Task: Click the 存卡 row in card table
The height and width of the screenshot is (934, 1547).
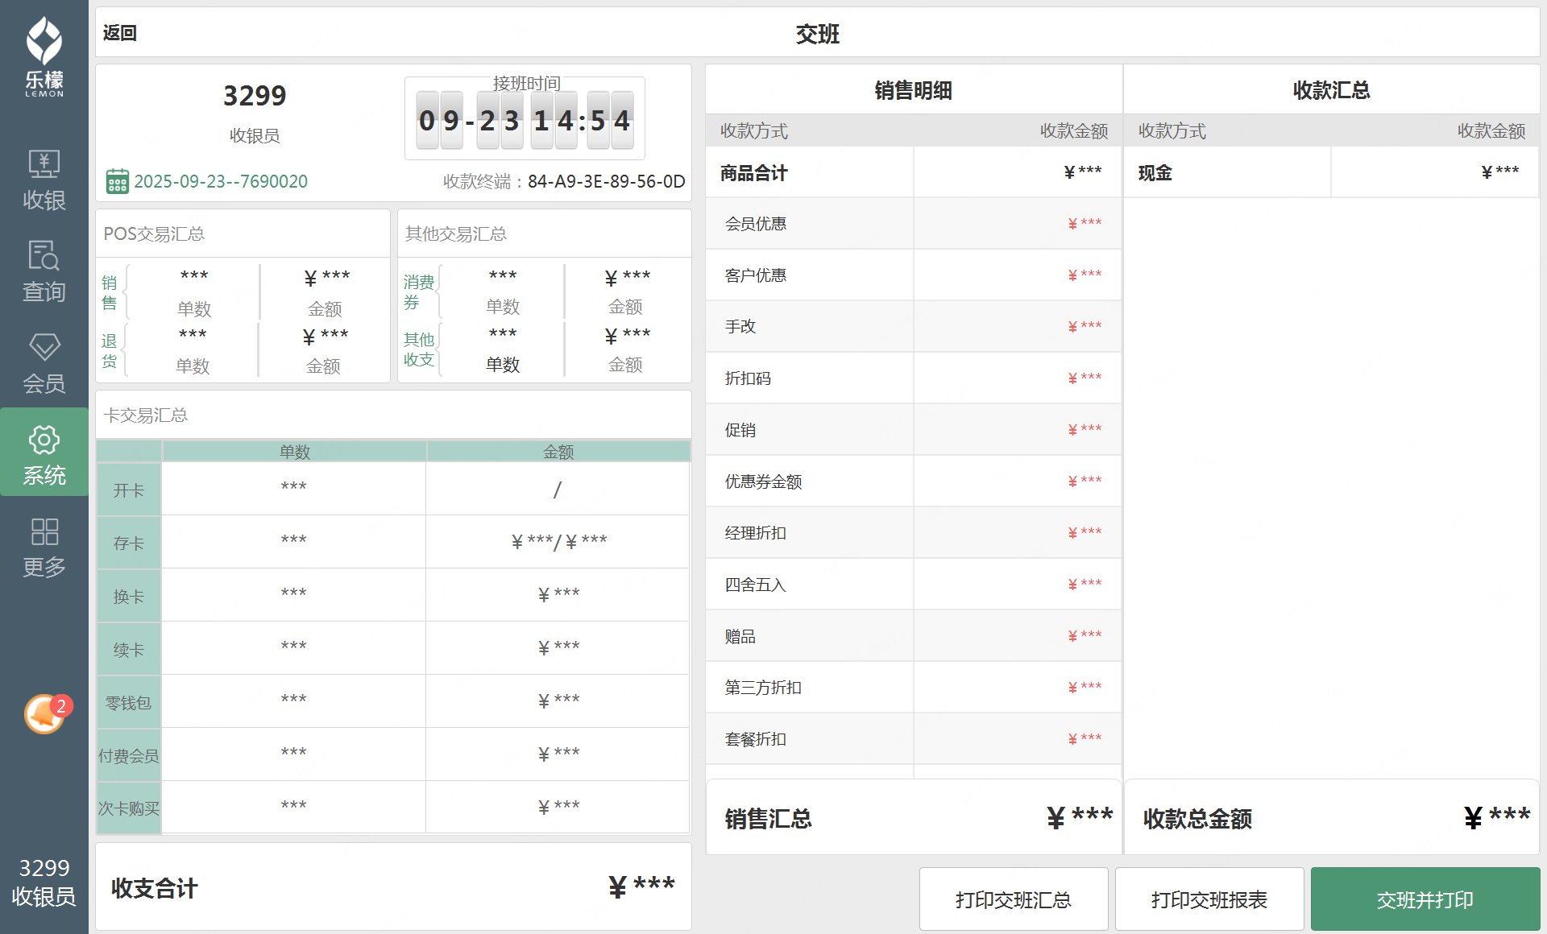Action: 129,543
